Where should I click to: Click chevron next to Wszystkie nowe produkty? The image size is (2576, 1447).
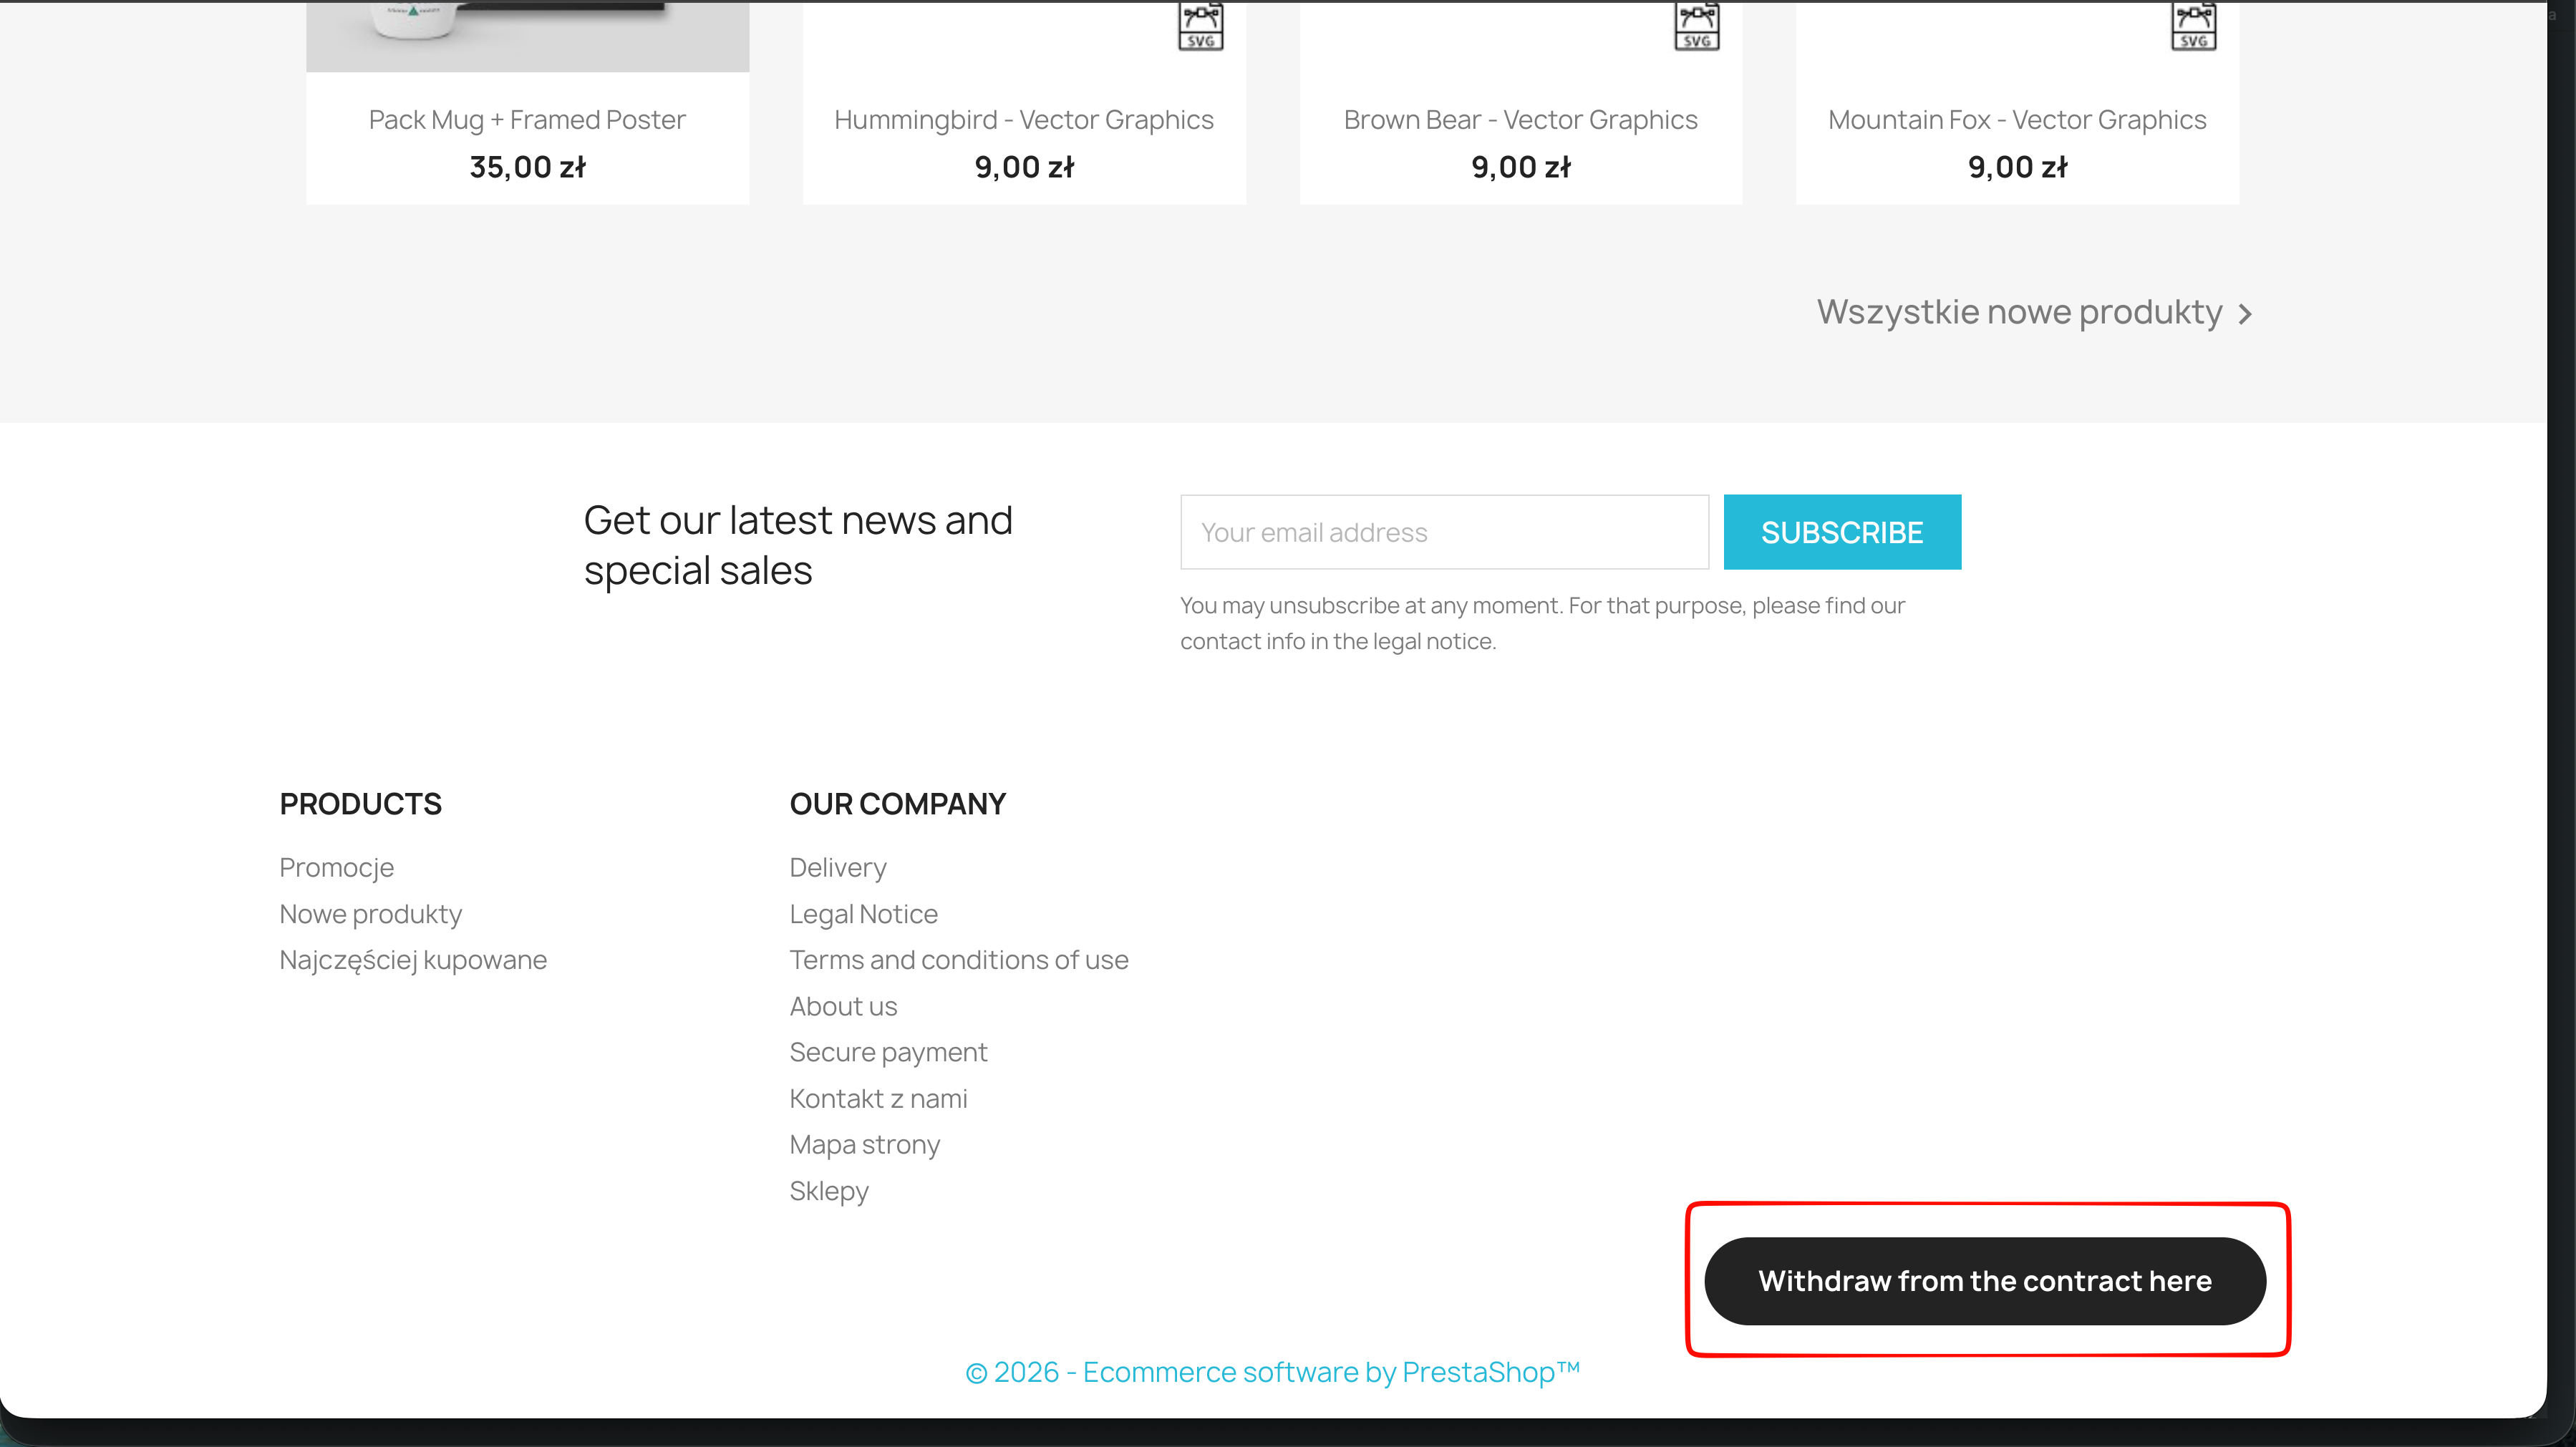(x=2245, y=313)
